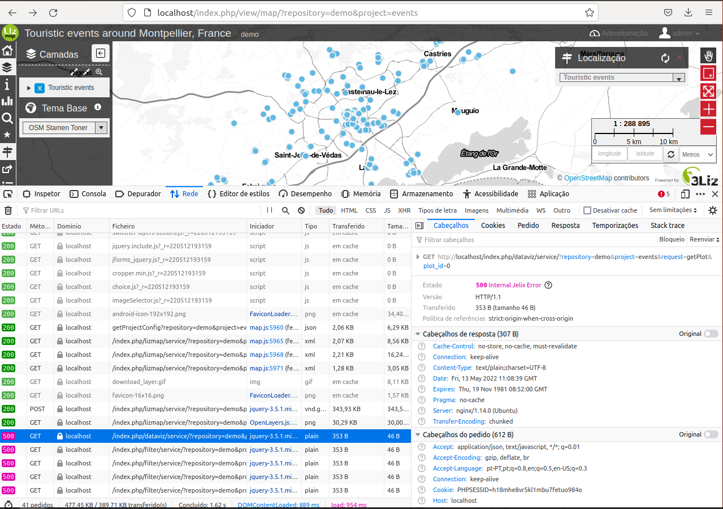Click the zoom in (+) map tool
Screen dimensions: 723x509
click(708, 109)
